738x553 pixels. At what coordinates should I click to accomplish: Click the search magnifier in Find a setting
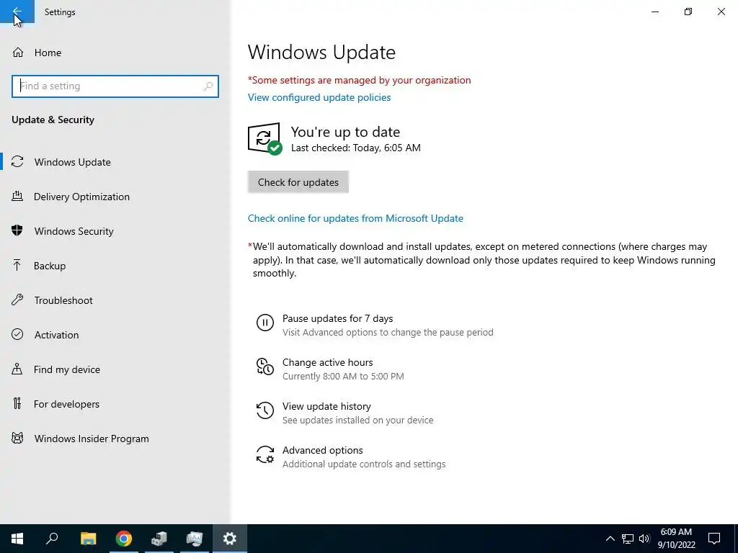tap(208, 86)
